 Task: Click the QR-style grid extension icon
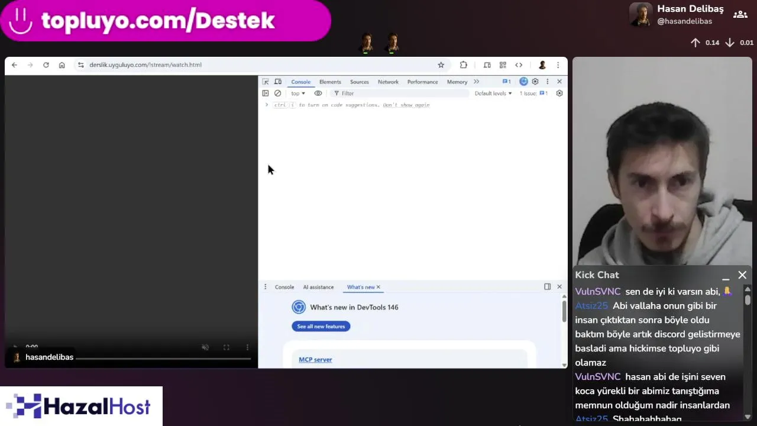[503, 65]
